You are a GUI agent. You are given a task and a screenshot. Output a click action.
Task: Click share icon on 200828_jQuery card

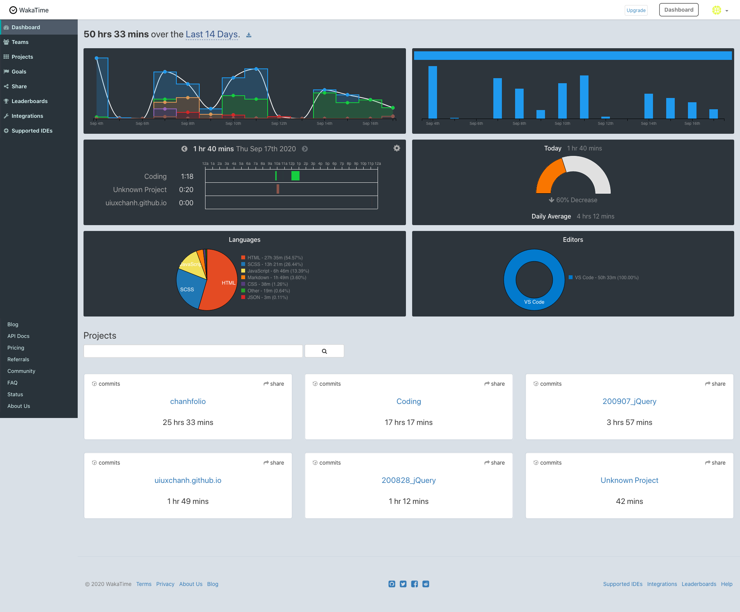pos(487,463)
